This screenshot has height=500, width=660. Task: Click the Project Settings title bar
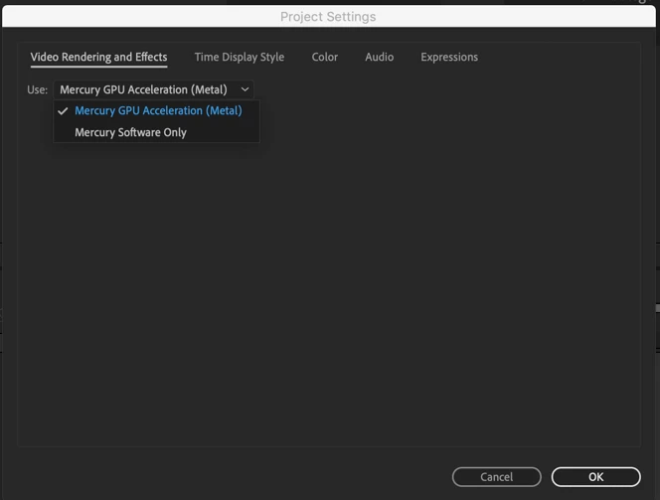[328, 17]
